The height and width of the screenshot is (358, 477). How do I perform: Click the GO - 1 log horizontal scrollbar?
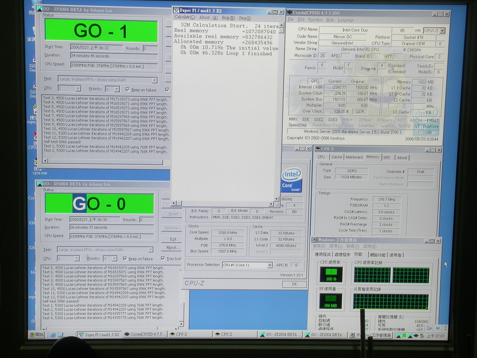(x=103, y=161)
